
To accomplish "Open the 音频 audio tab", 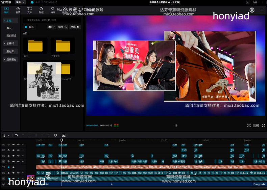I will (18, 10).
